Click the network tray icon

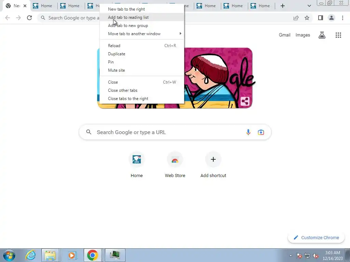[307, 256]
